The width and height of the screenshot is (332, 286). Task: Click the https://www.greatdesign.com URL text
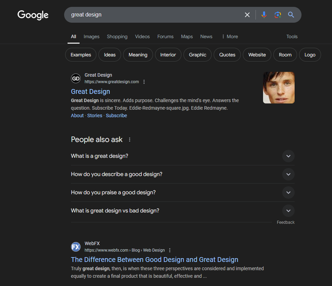(x=111, y=82)
